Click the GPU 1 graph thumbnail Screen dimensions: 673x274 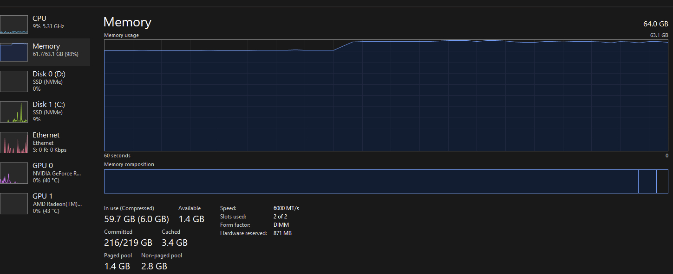coord(14,204)
